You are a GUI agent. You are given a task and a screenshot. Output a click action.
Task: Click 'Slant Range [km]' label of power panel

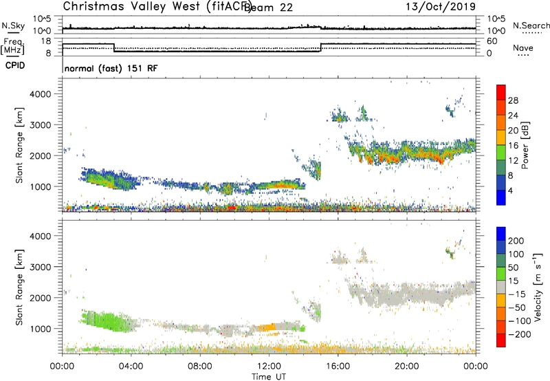tap(19, 145)
